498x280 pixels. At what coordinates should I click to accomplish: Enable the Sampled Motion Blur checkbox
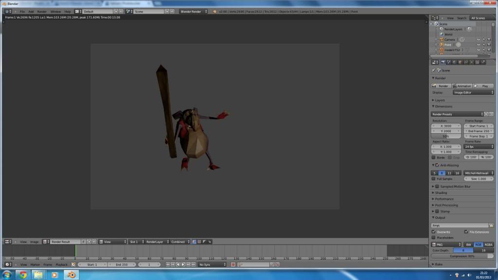(437, 187)
